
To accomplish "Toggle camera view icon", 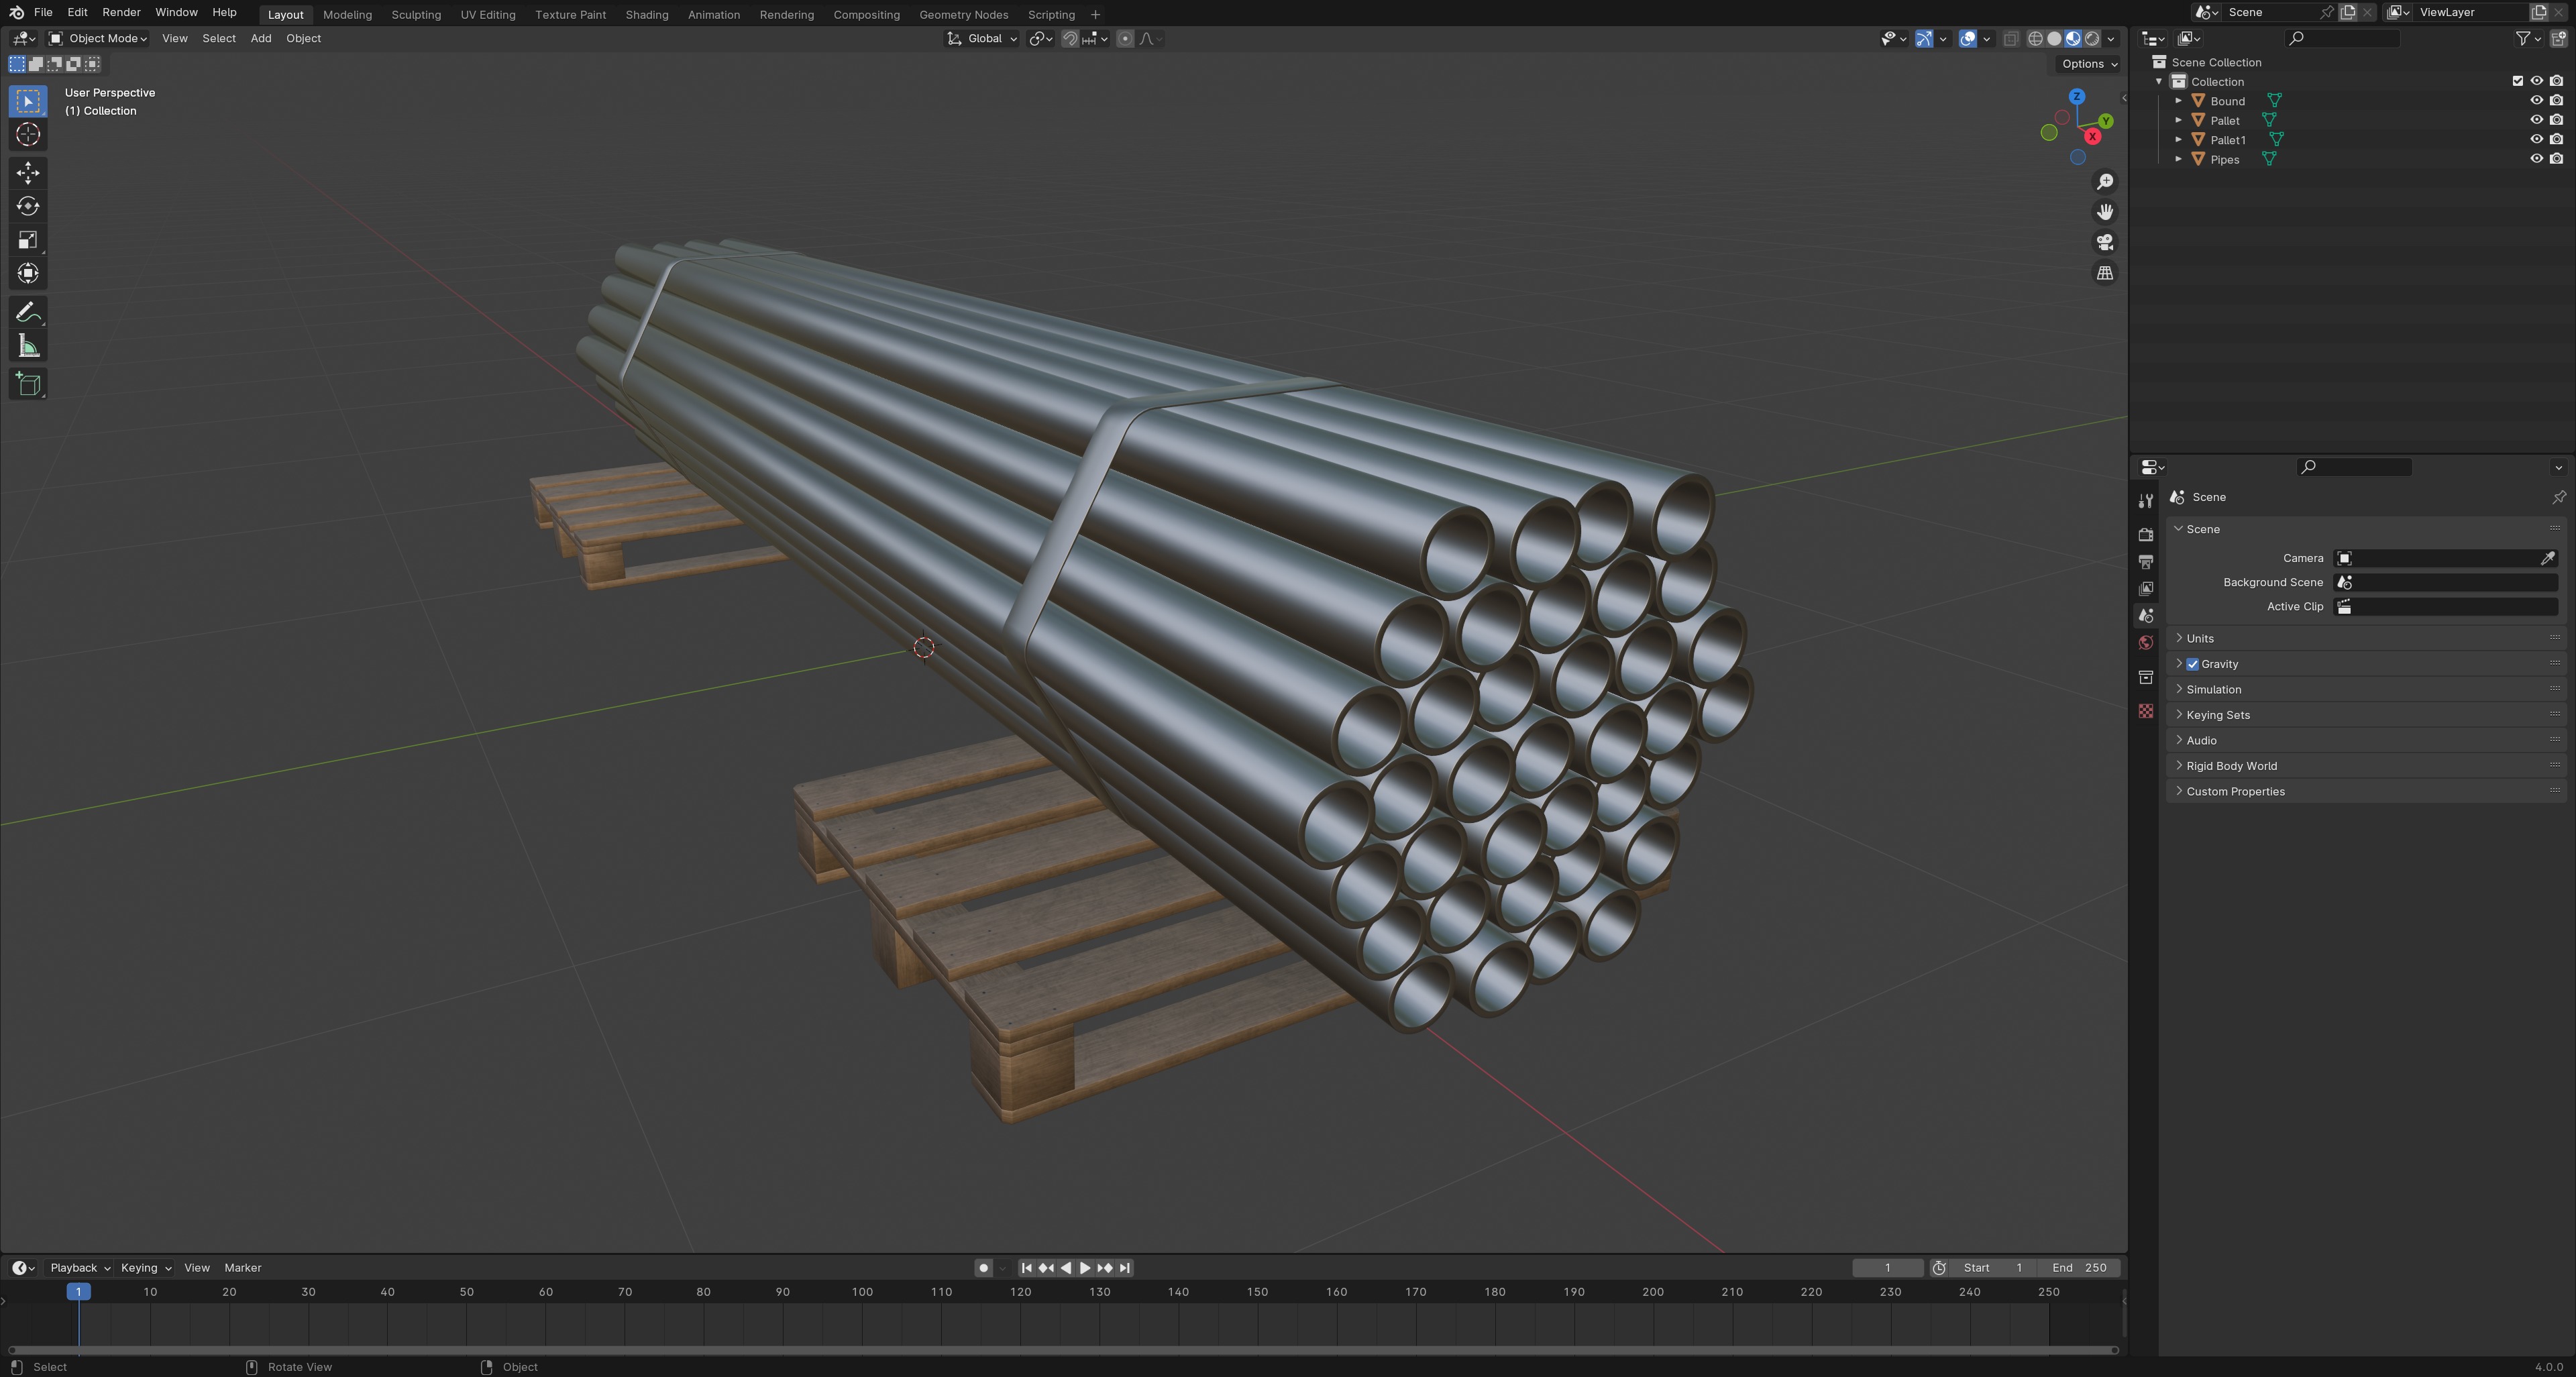I will tap(2105, 242).
